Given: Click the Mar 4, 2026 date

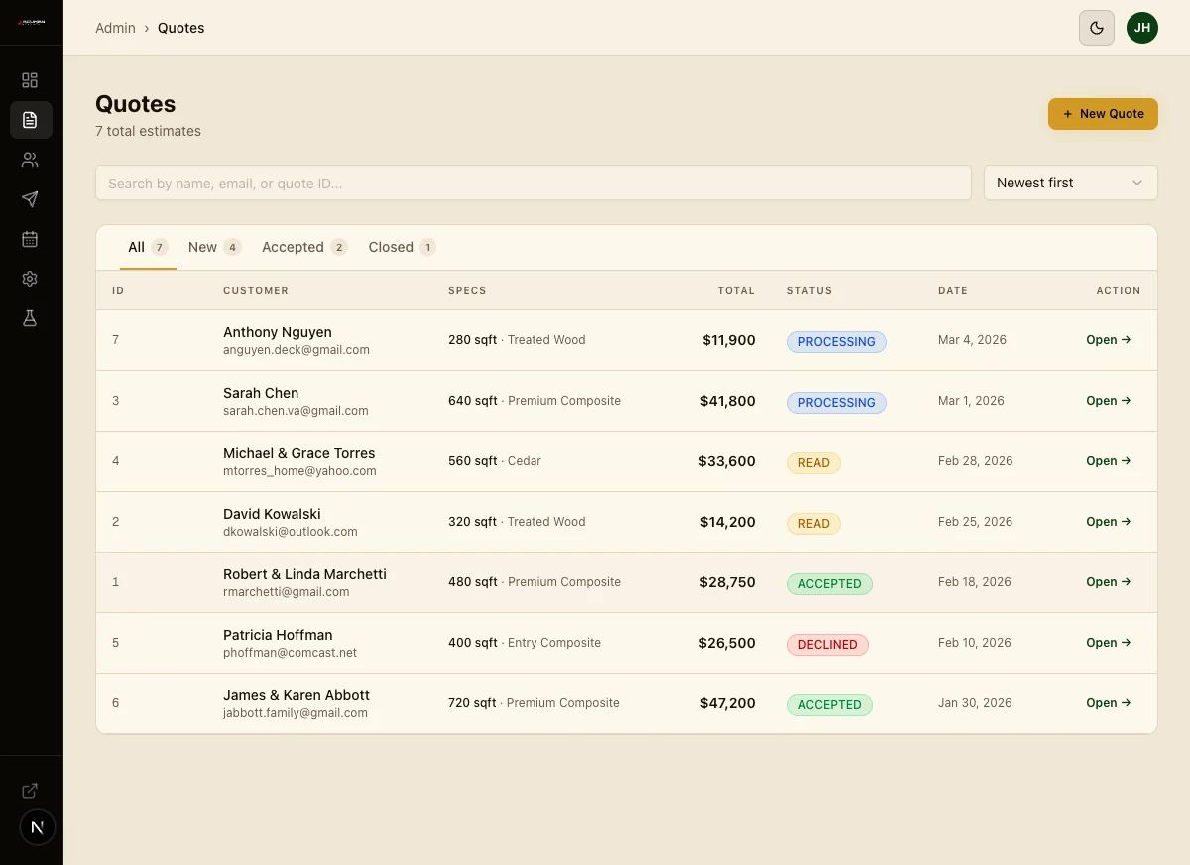Looking at the screenshot, I should (x=972, y=340).
